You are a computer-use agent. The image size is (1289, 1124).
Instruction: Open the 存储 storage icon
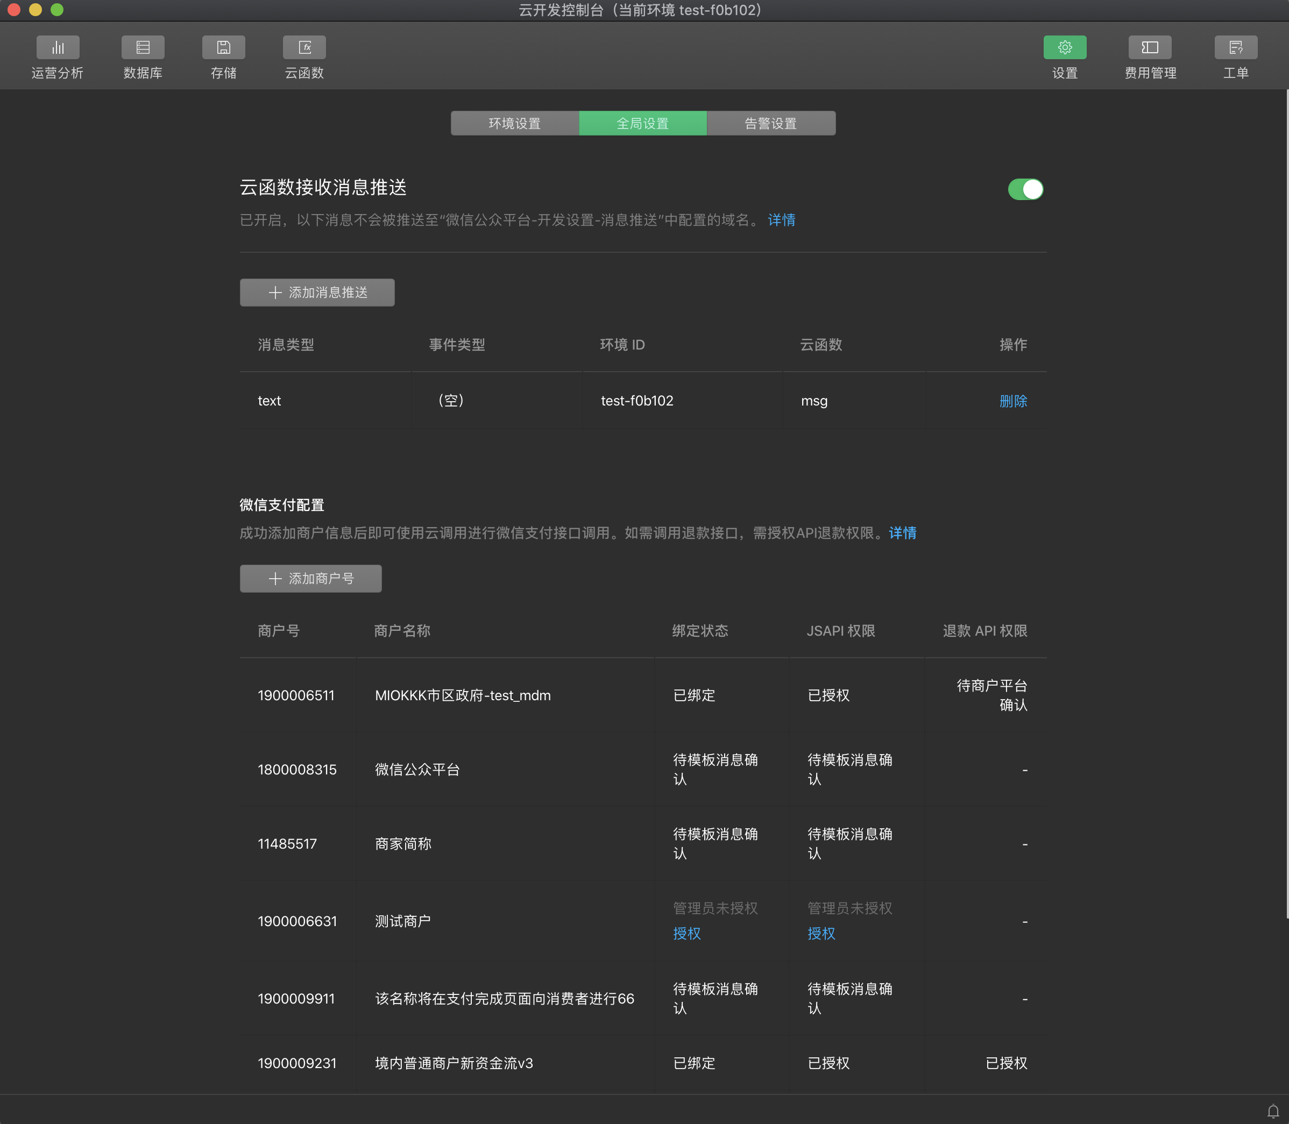coord(223,48)
